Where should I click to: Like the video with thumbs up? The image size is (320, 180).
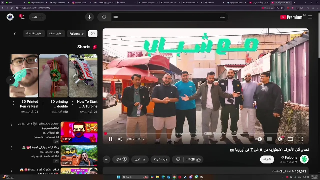[x=193, y=159]
